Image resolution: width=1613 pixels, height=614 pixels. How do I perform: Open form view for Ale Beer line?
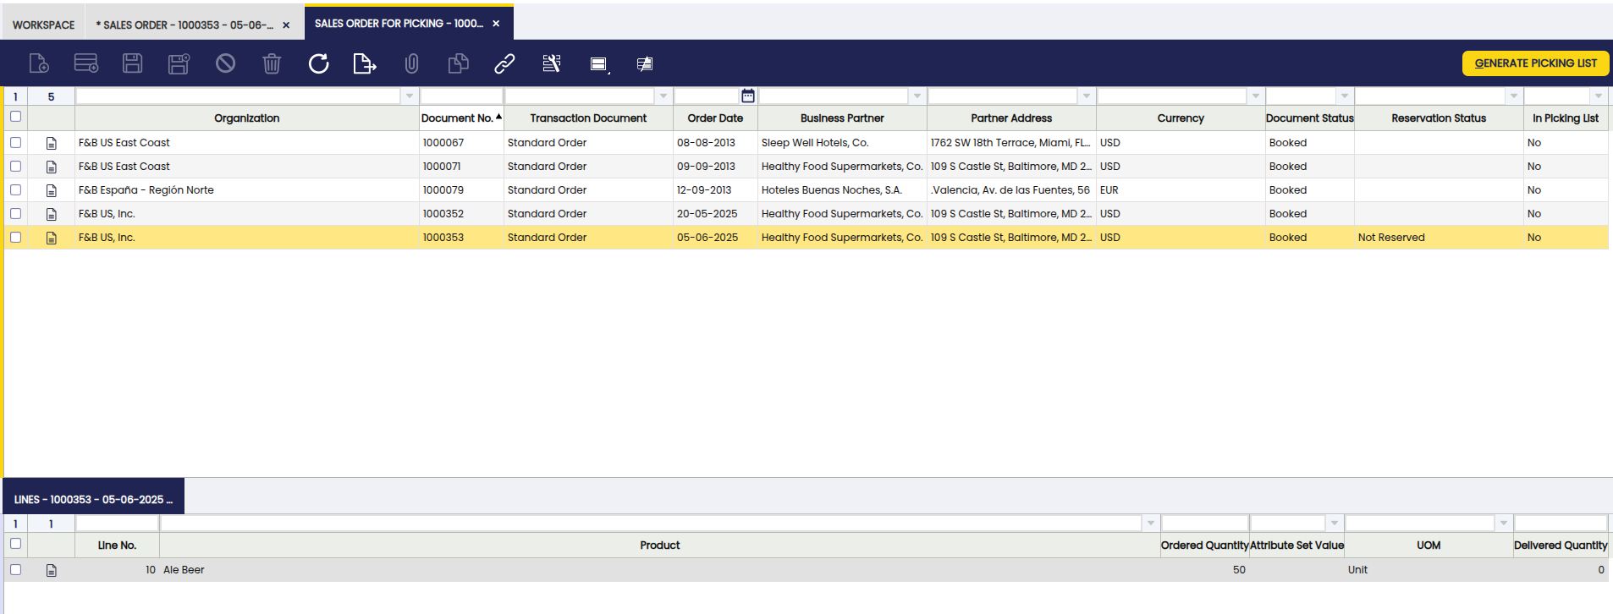point(52,570)
